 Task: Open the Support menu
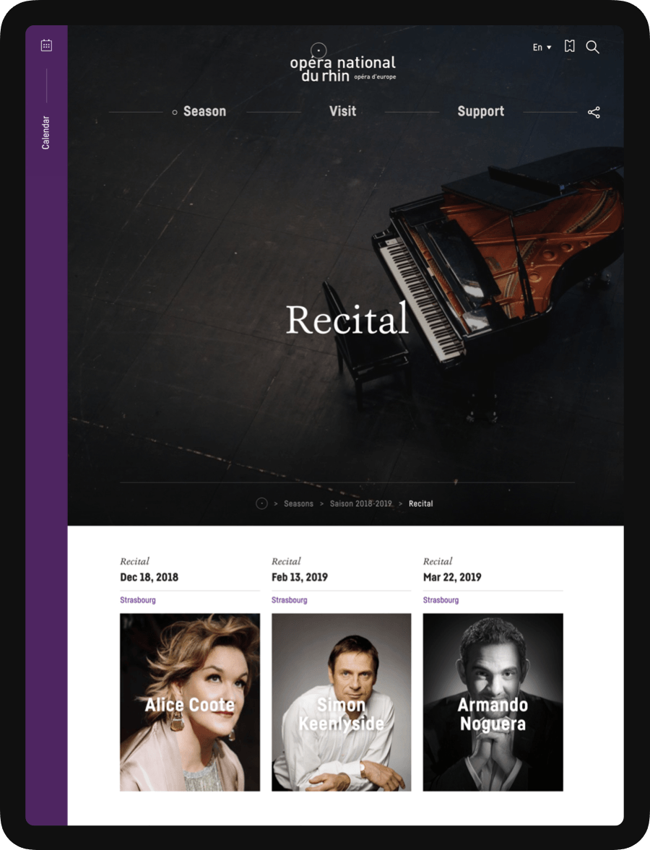coord(481,111)
